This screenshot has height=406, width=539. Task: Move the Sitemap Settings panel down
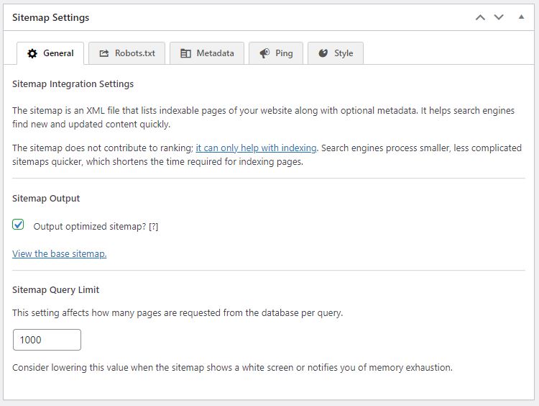[499, 17]
